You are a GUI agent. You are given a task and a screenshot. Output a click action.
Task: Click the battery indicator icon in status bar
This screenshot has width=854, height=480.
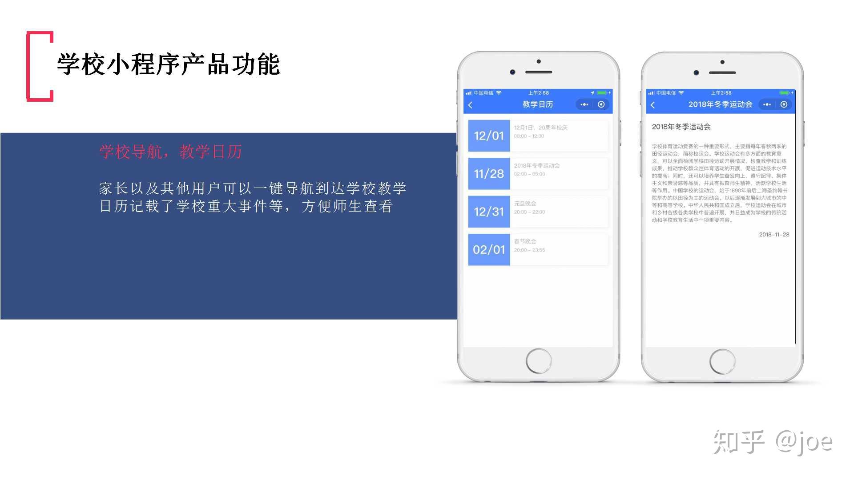tap(604, 92)
